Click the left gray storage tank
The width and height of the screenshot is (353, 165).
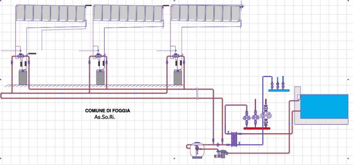23,77
